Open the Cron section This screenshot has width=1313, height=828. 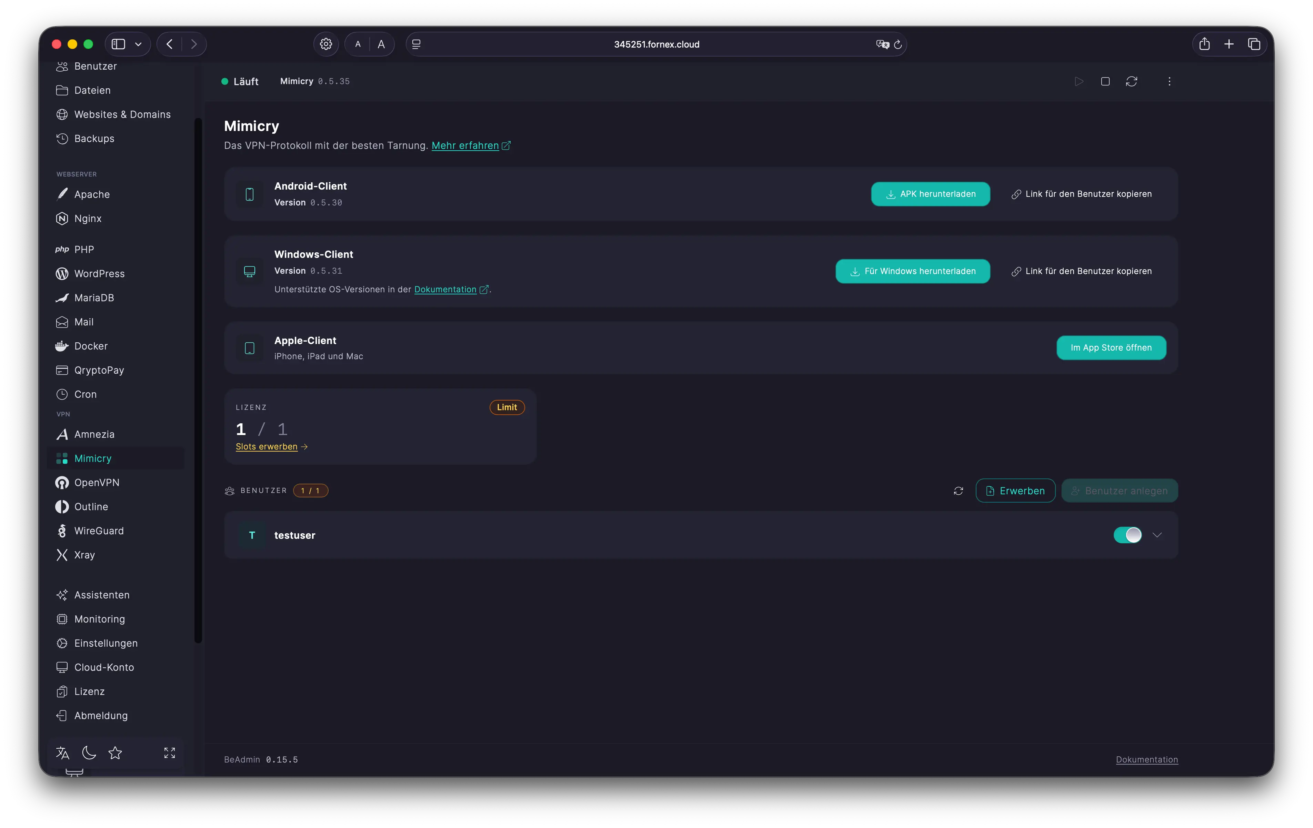116,394
